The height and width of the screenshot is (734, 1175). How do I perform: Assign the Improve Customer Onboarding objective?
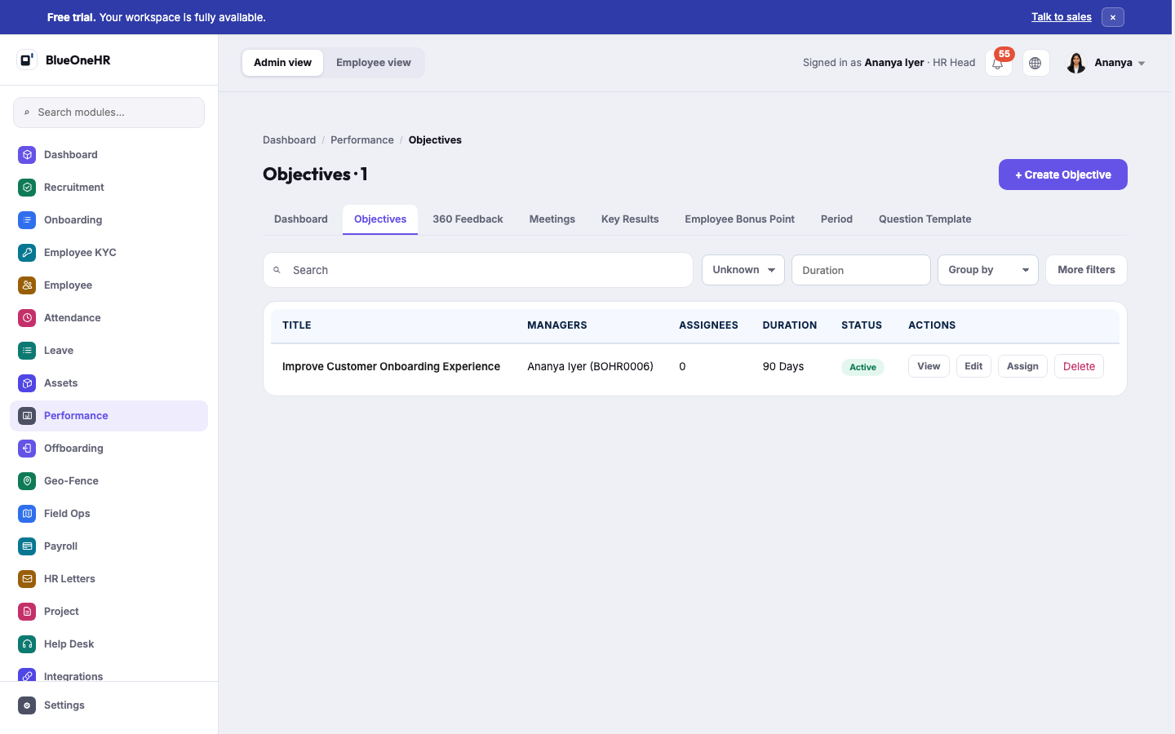point(1022,366)
